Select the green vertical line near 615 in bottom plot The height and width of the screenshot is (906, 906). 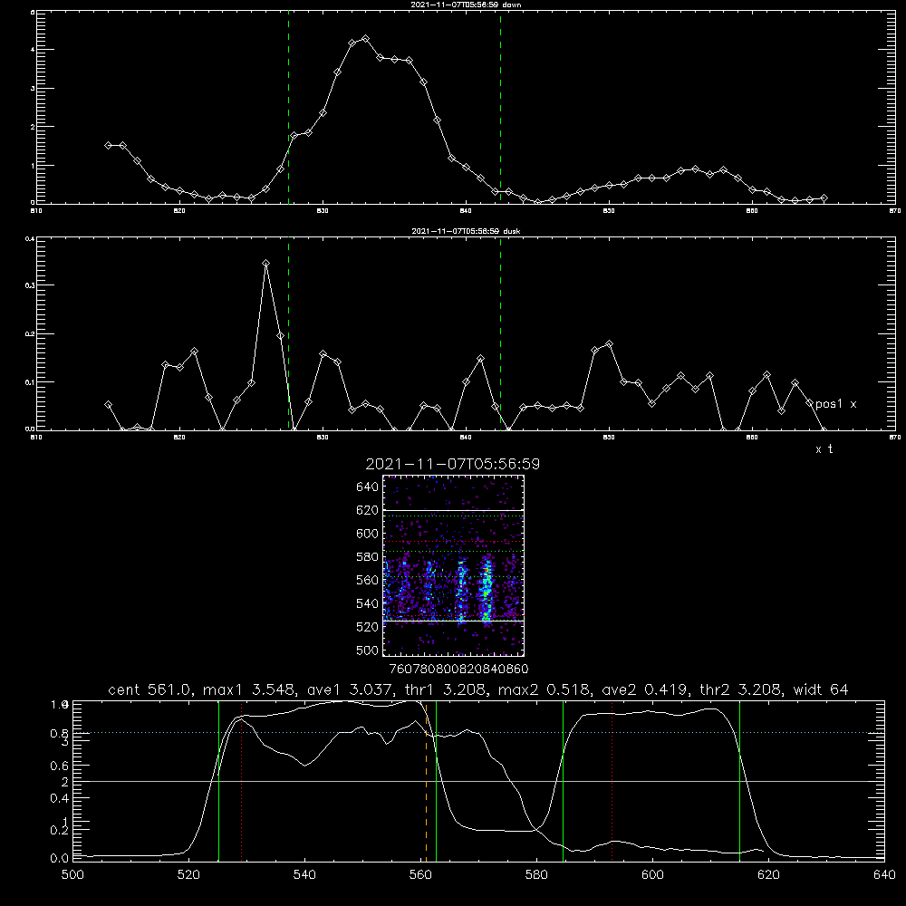tap(739, 781)
